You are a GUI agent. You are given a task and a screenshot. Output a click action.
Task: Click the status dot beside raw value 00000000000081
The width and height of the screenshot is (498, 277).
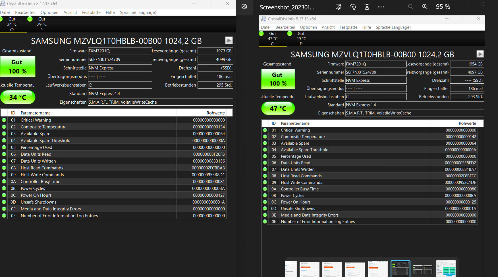point(4,181)
